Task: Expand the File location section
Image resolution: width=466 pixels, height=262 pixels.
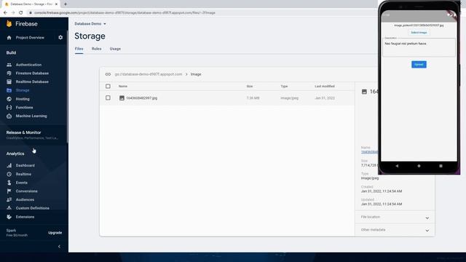Action: pos(395,217)
